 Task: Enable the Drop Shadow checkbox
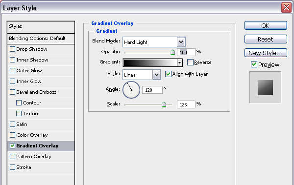(x=12, y=49)
